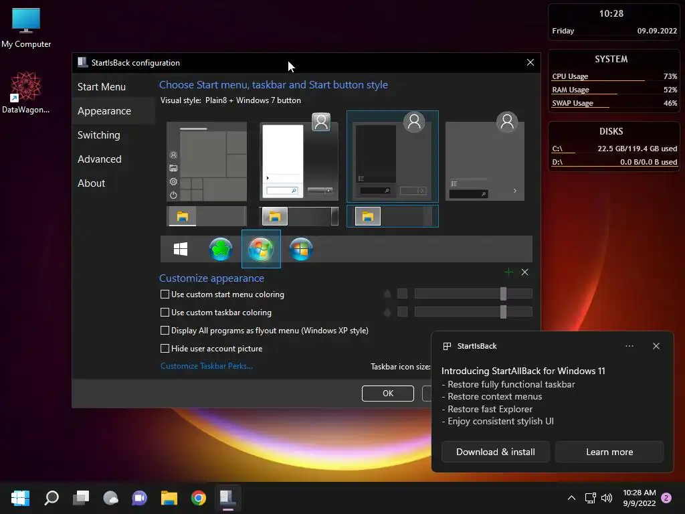Click Download & install in notification

pyautogui.click(x=496, y=452)
